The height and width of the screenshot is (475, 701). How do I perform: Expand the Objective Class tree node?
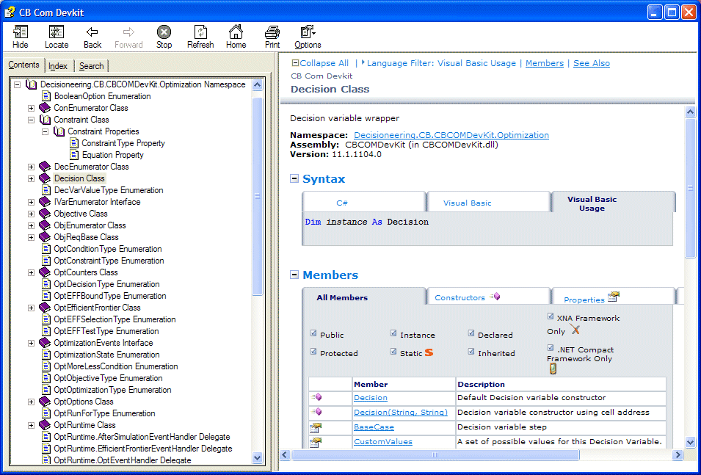(x=31, y=213)
